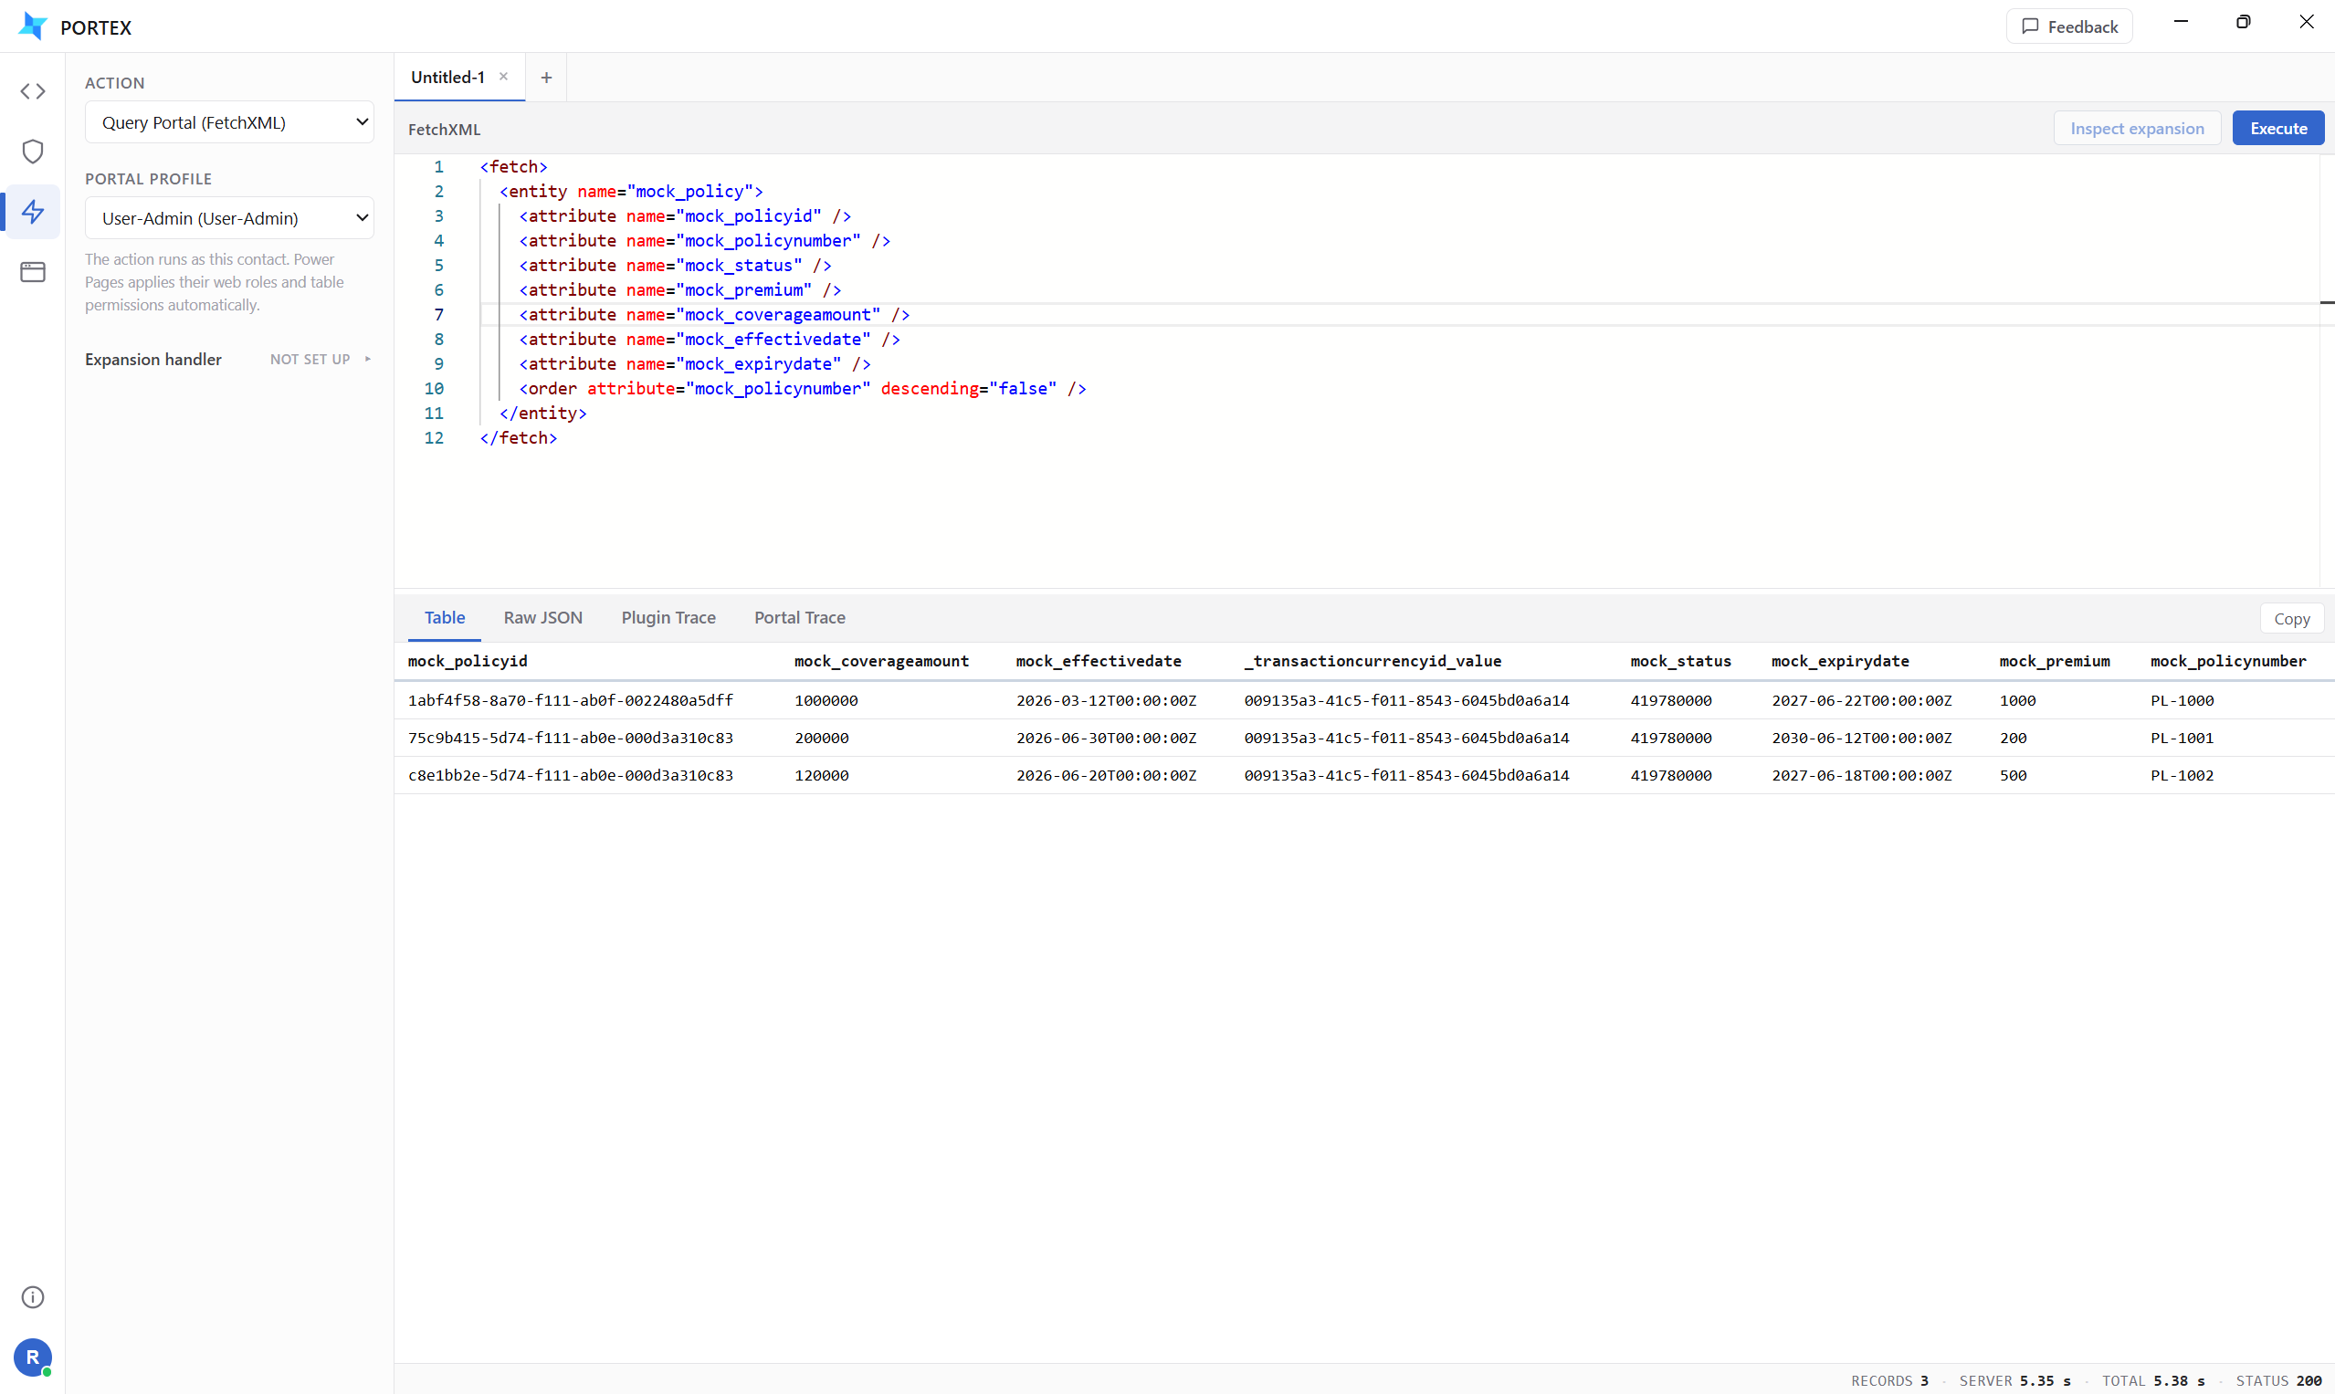Select the lightning bolt actions icon
Screen dimensions: 2335x1394
tap(33, 212)
